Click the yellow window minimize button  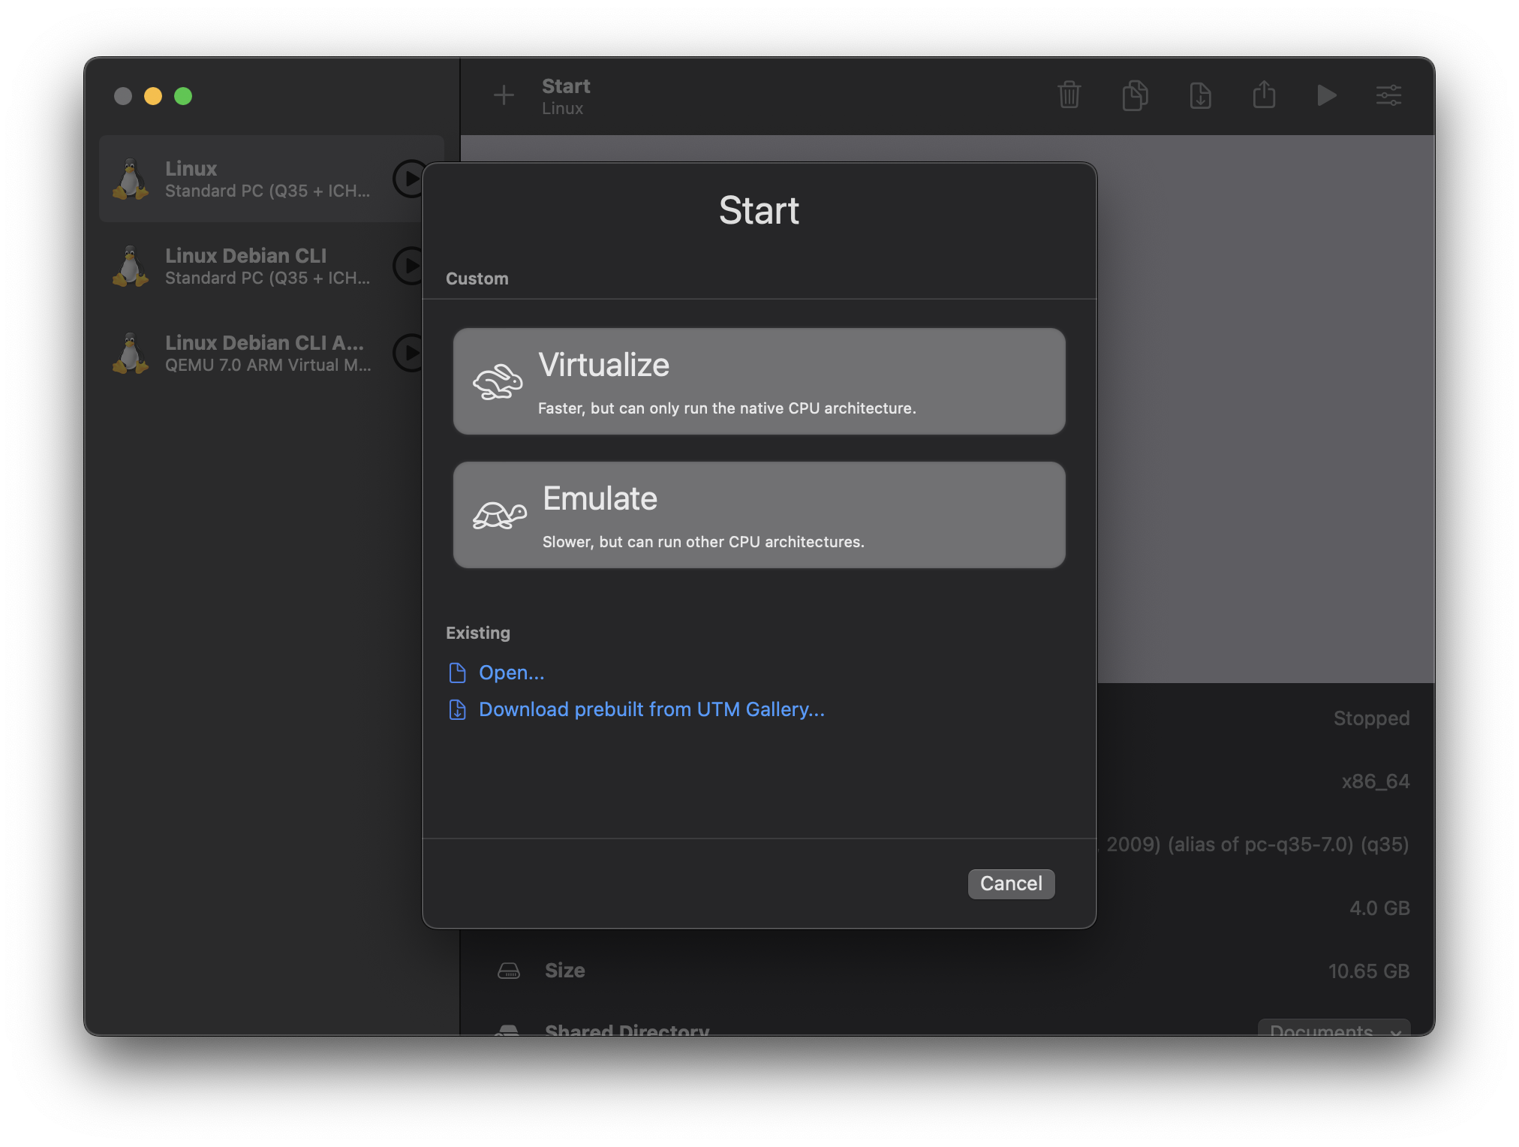[x=153, y=96]
